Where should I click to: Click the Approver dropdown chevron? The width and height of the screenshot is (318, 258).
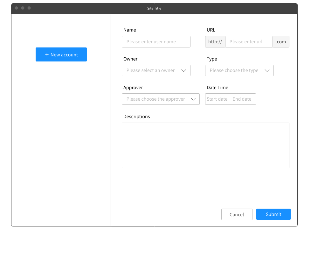(x=193, y=99)
